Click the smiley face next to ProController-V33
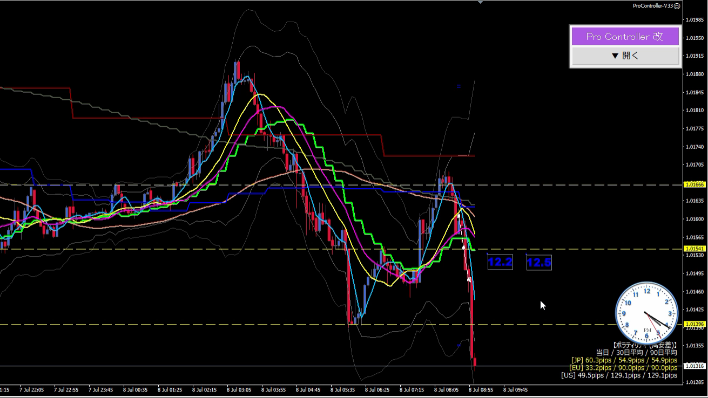Screen dimensions: 708x398 pos(677,6)
